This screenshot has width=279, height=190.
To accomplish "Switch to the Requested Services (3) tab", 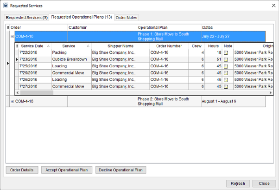I will [x=26, y=18].
